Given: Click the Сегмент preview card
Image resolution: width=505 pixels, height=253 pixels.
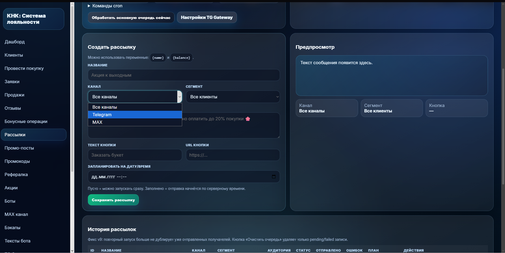Looking at the screenshot, I should click(x=392, y=108).
